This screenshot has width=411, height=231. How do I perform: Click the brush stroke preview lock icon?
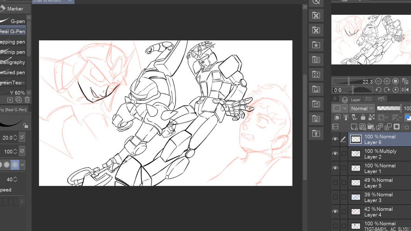point(26,125)
